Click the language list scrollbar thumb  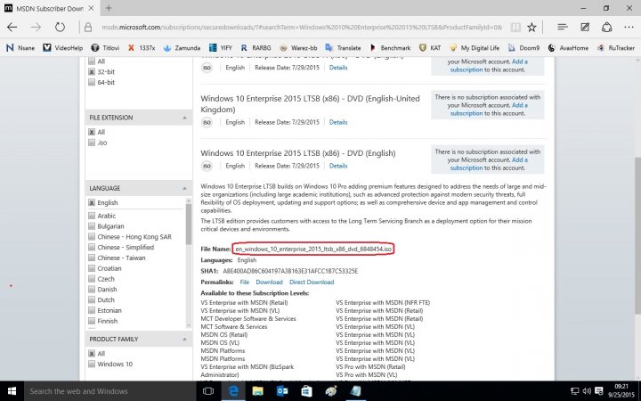tap(189, 225)
